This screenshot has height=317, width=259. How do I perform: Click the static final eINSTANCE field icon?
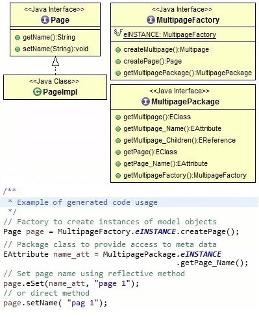click(x=118, y=33)
